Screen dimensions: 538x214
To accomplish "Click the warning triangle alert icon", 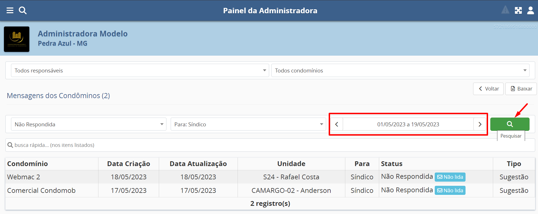I will [505, 10].
